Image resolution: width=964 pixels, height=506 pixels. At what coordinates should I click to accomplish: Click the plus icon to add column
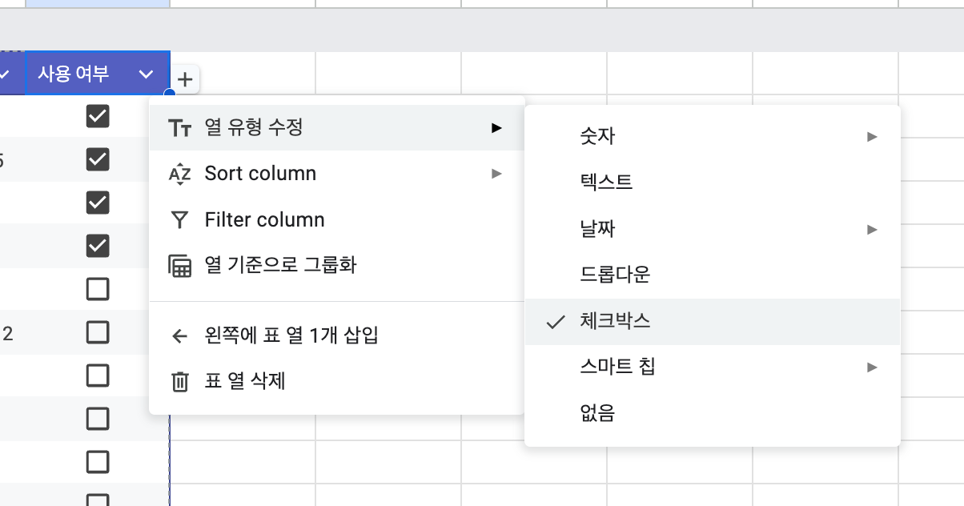[x=185, y=79]
